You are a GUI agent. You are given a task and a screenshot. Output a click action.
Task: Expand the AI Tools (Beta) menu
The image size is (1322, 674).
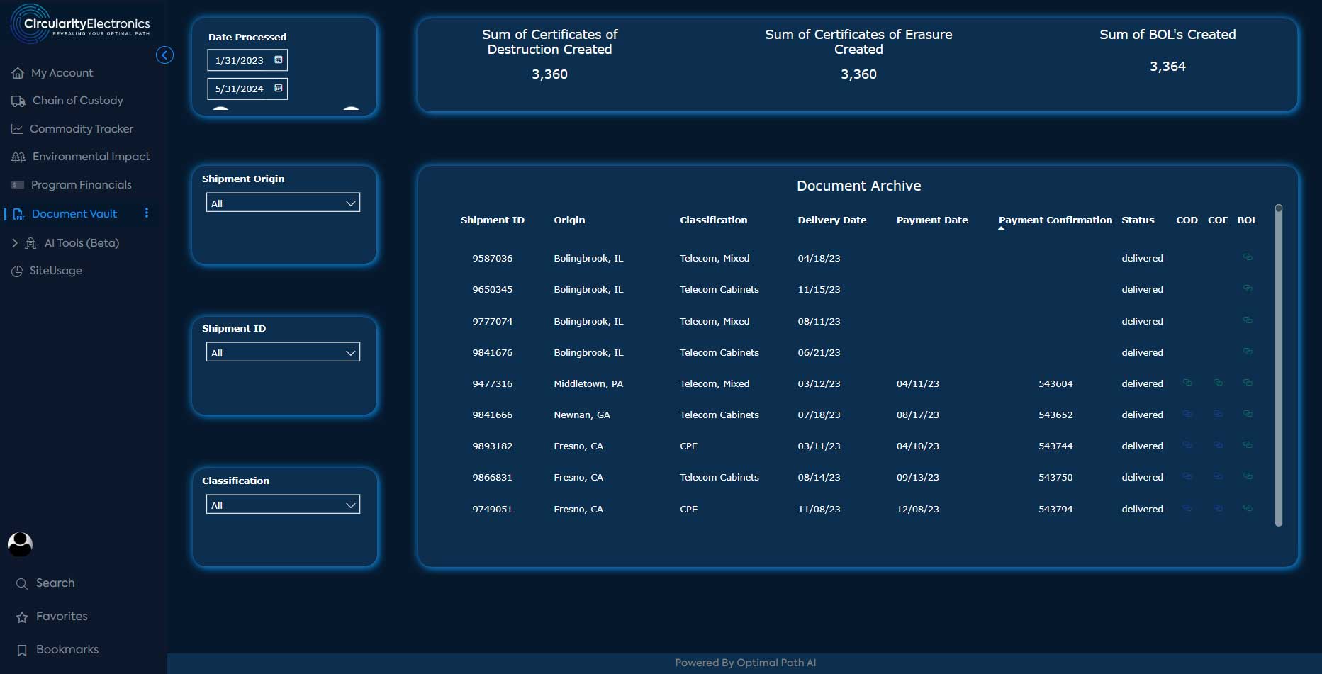tap(16, 243)
